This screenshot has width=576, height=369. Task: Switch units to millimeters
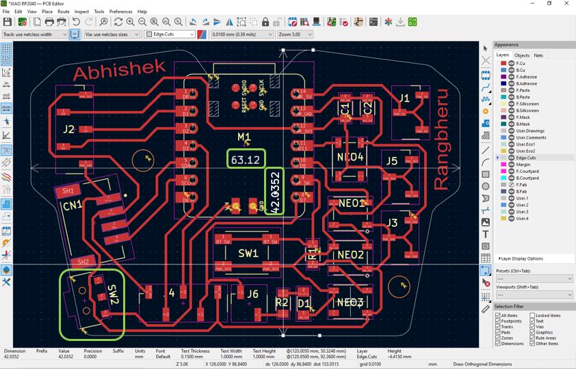(6, 108)
